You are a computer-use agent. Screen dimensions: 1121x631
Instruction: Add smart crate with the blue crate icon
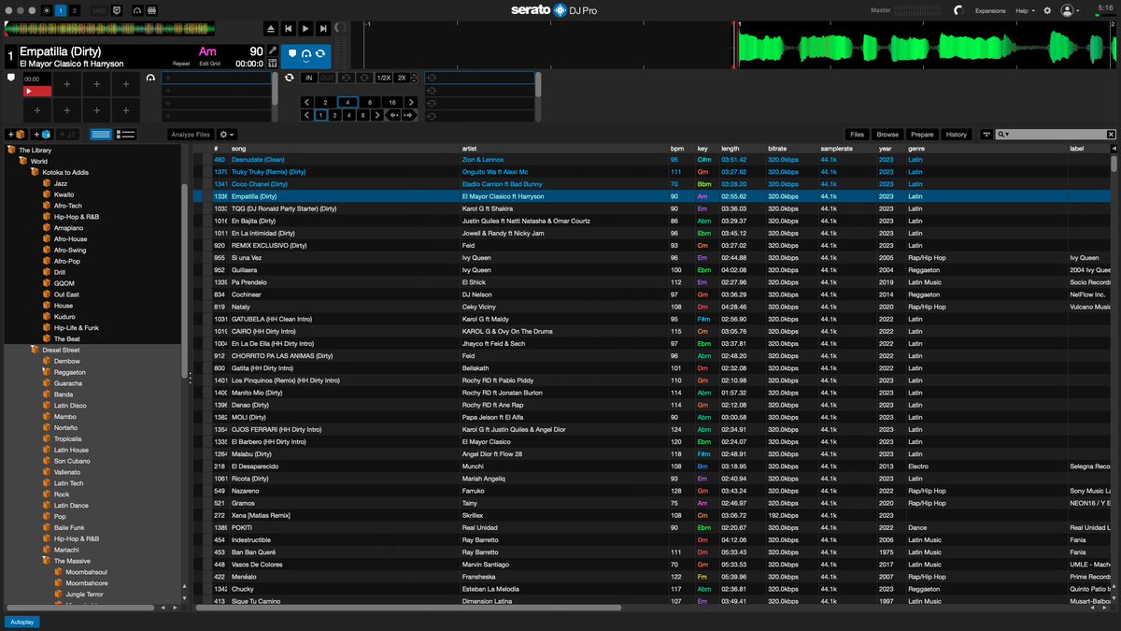pos(42,135)
